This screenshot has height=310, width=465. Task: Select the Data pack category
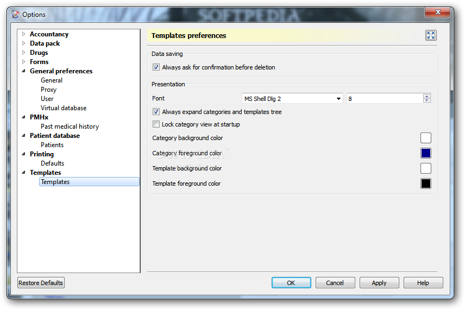point(45,43)
